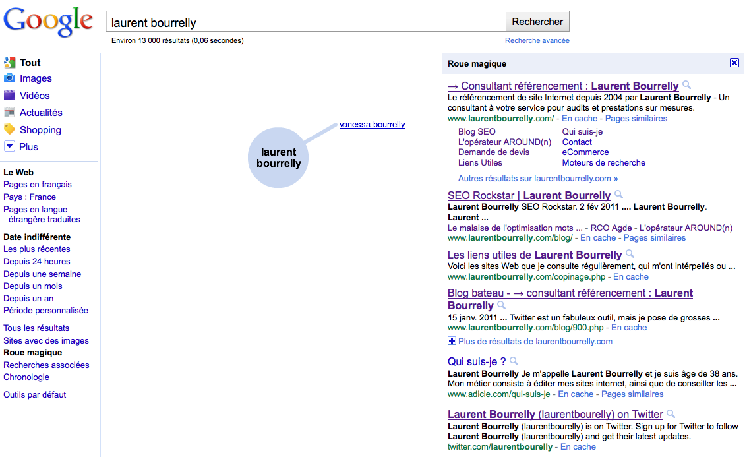Show Sites avec des images
Screen dimensions: 747x457
46,341
